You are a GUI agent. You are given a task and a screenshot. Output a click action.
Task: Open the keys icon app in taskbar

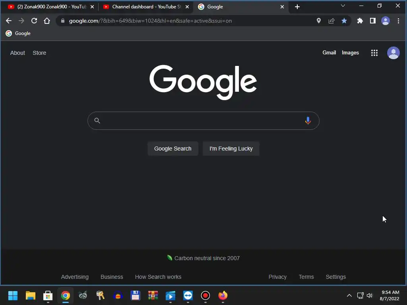(100, 295)
